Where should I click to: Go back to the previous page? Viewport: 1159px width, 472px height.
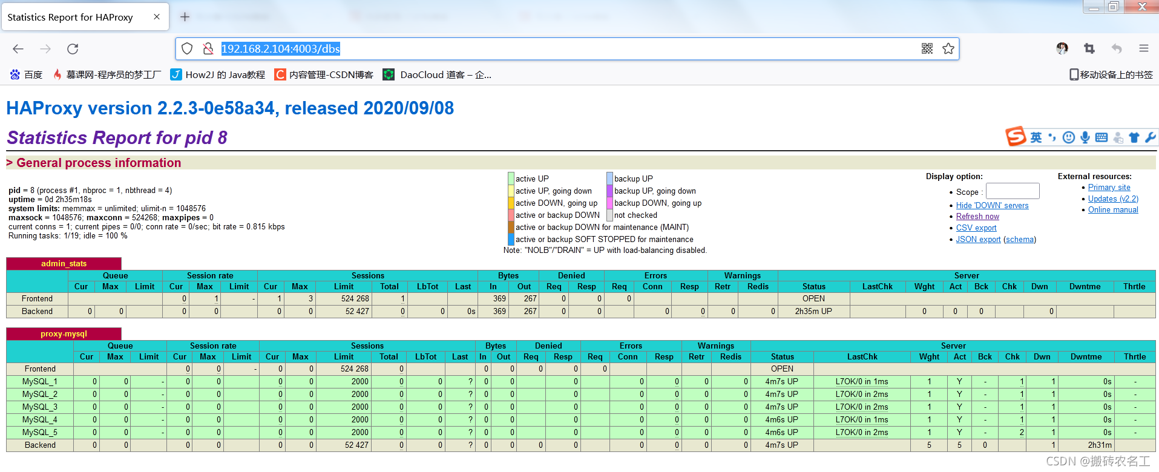(18, 49)
